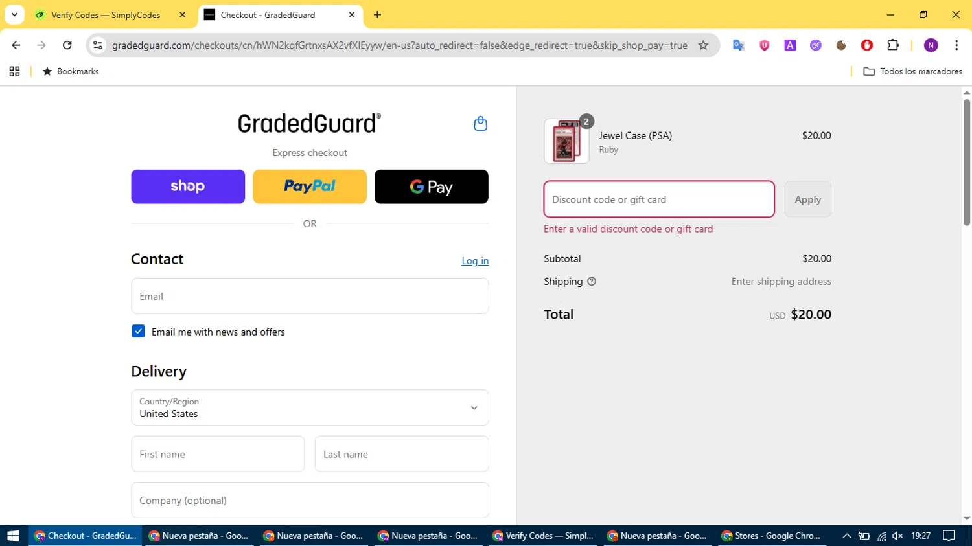
Task: Pay with Google Pay express button
Action: pyautogui.click(x=432, y=187)
